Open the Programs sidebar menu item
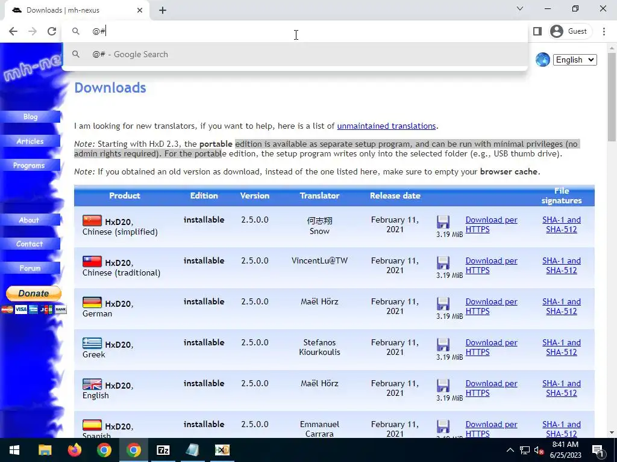Image resolution: width=617 pixels, height=462 pixels. coord(30,165)
